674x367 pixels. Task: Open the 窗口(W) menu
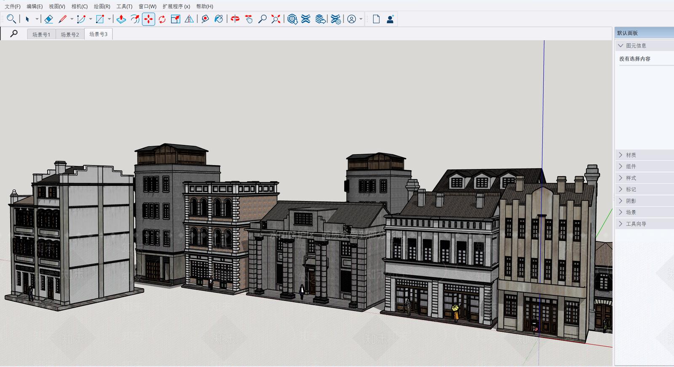click(x=147, y=6)
